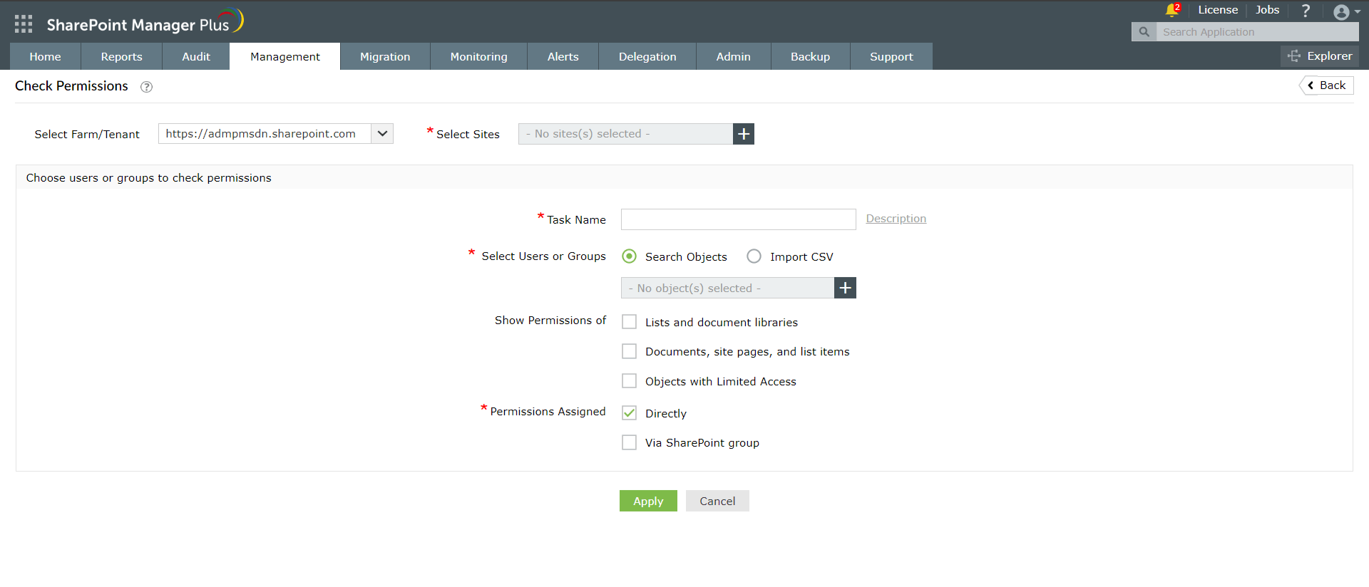Open the Reports tab
The image size is (1369, 587).
[121, 56]
